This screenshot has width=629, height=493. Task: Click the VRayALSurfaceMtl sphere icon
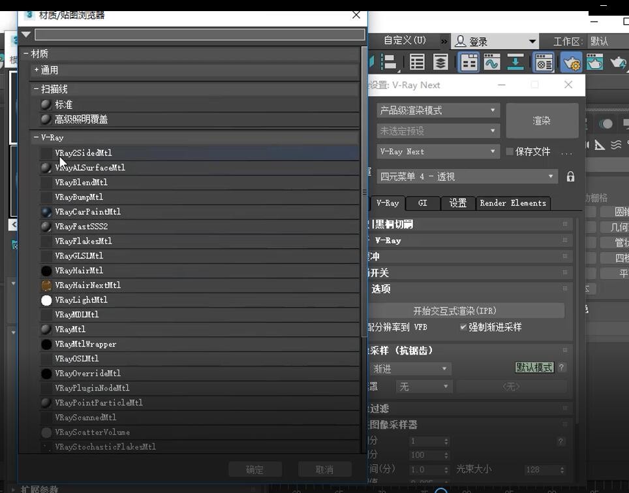click(46, 168)
